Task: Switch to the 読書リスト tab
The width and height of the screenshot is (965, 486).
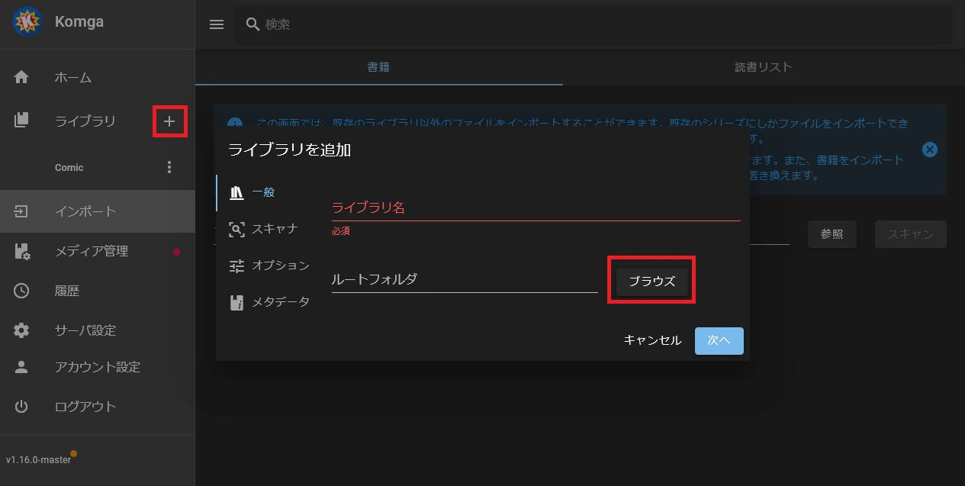Action: point(764,67)
